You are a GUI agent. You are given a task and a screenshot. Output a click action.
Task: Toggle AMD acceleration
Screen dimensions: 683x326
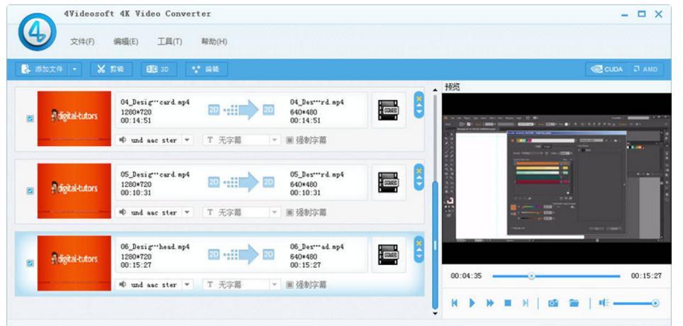pos(645,69)
